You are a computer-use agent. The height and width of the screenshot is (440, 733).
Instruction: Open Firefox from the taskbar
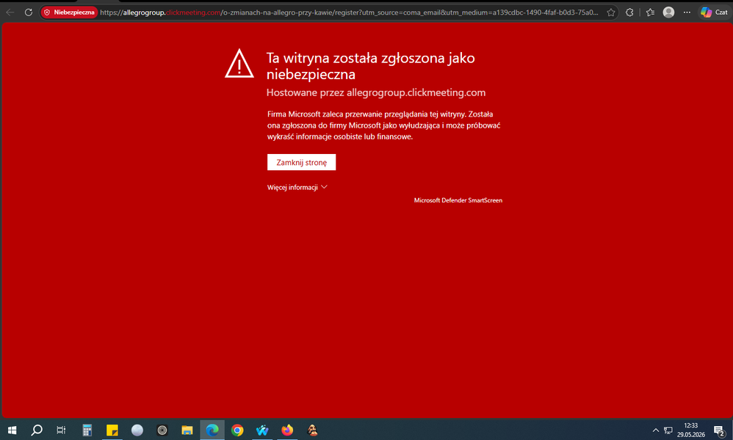287,430
